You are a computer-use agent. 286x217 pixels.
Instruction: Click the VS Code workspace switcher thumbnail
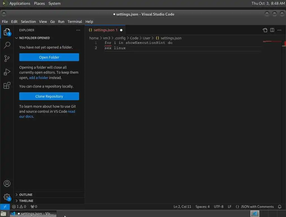click(x=255, y=214)
